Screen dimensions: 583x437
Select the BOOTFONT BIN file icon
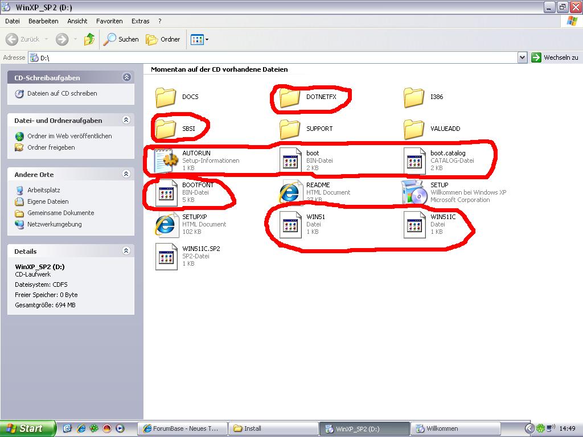(x=166, y=192)
